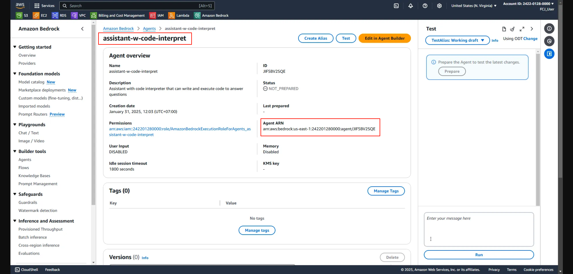This screenshot has height=274, width=573.
Task: Open message options three-dot menu
Action: click(x=431, y=239)
